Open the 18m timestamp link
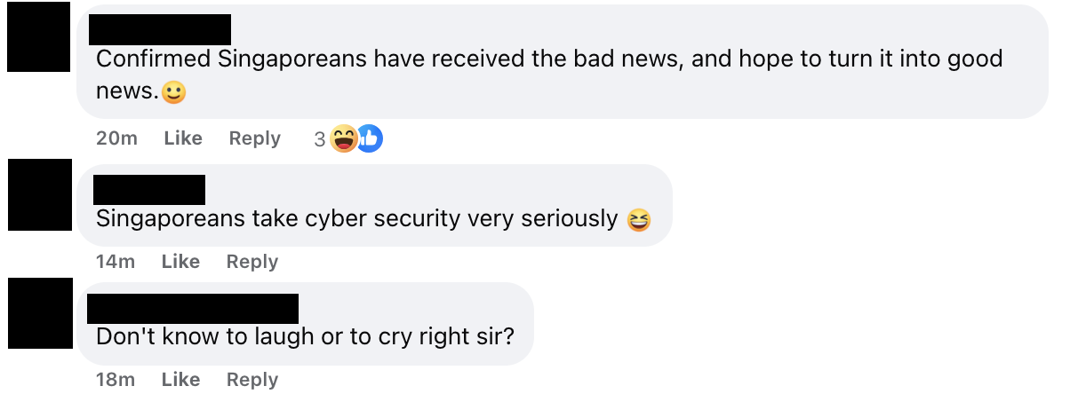 coord(116,380)
